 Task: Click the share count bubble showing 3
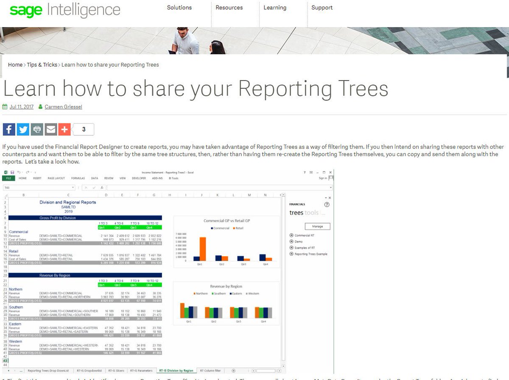click(84, 129)
